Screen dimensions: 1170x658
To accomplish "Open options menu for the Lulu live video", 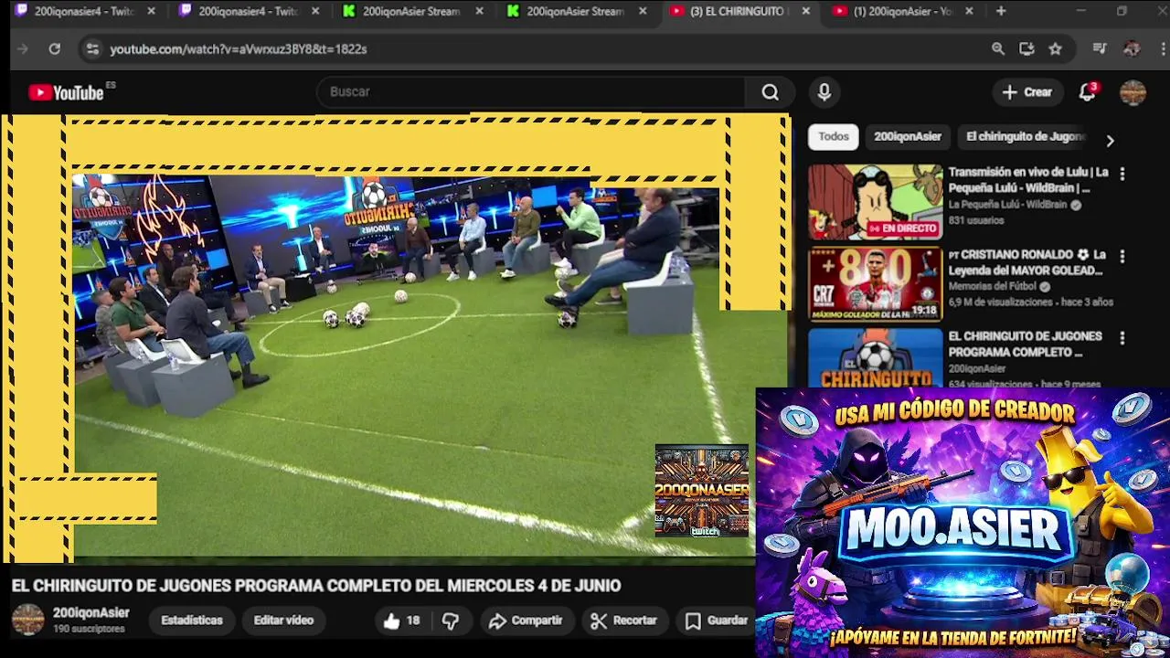I will 1122,174.
